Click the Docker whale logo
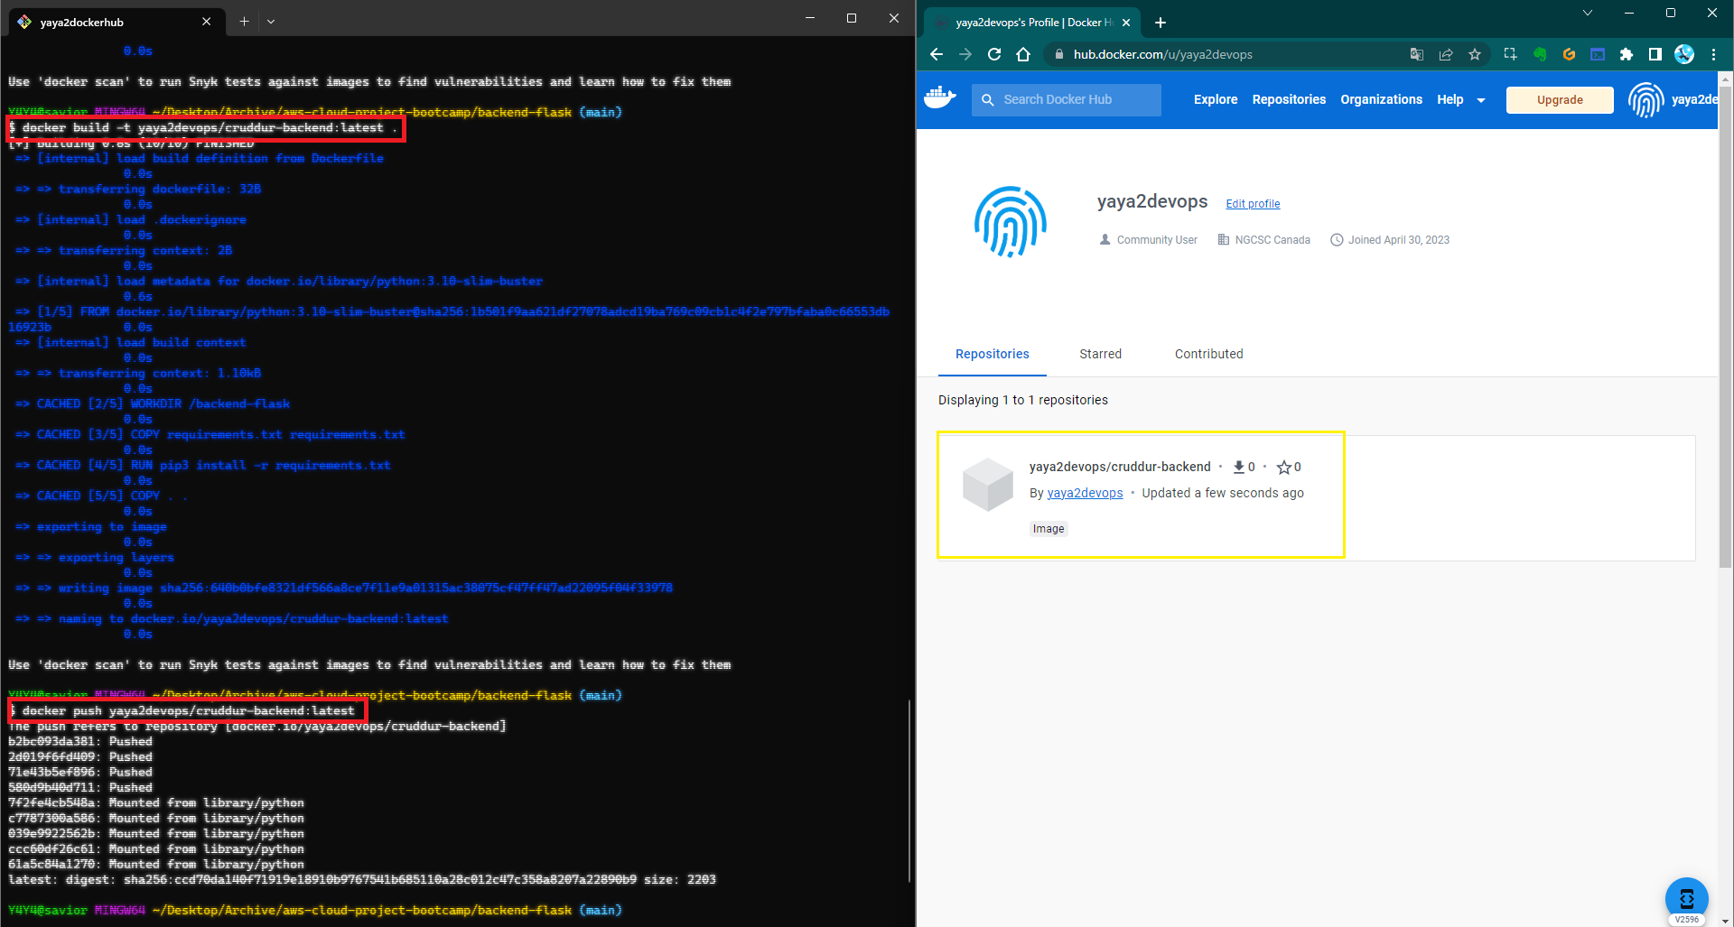Viewport: 1734px width, 927px height. point(940,97)
